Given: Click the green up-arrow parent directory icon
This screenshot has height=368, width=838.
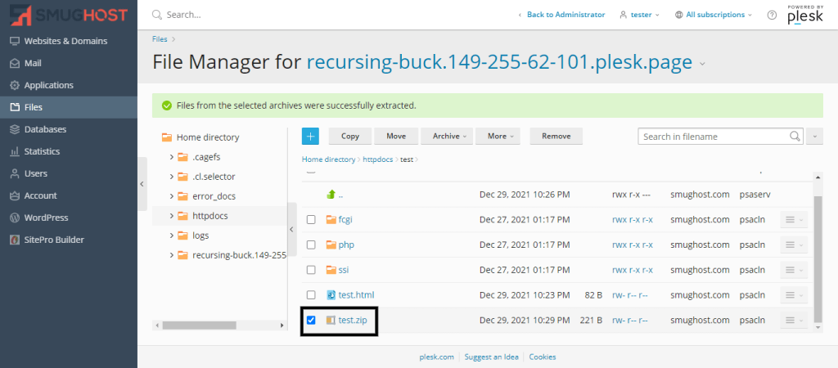Looking at the screenshot, I should [331, 195].
